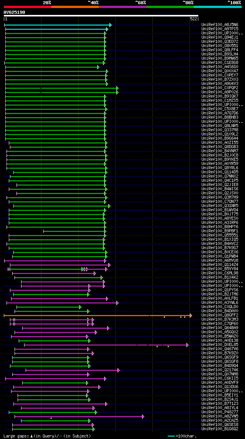Viewport: 245px width, 439px height.
Task: Open hit UniRef100_Q8LFF4
Action: point(220,50)
